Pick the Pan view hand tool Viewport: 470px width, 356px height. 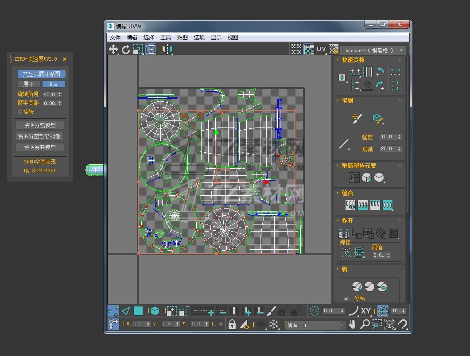352,325
